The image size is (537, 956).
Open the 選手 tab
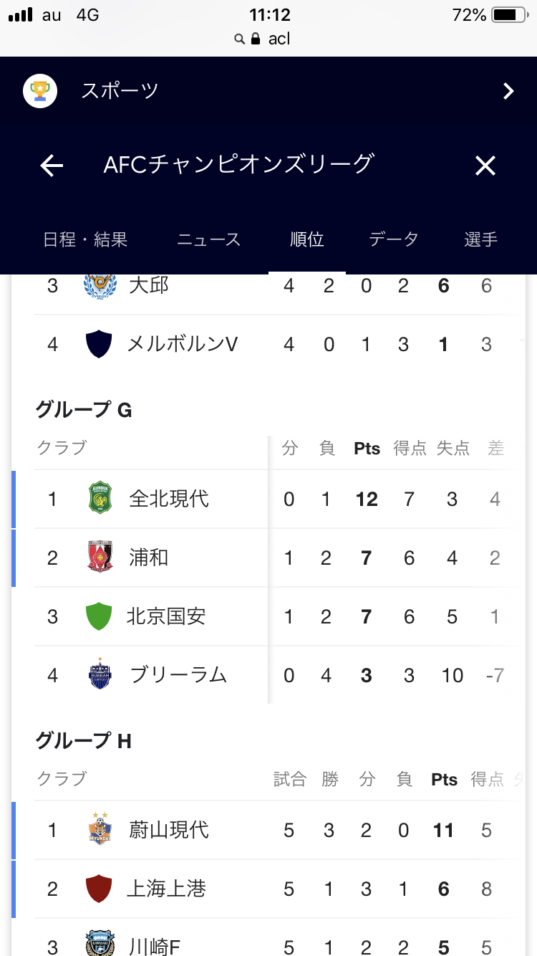coord(480,239)
